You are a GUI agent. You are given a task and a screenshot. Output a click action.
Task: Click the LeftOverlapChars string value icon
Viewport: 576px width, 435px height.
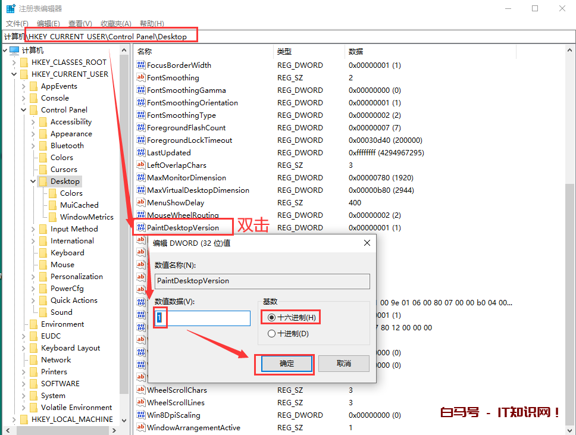click(x=141, y=165)
